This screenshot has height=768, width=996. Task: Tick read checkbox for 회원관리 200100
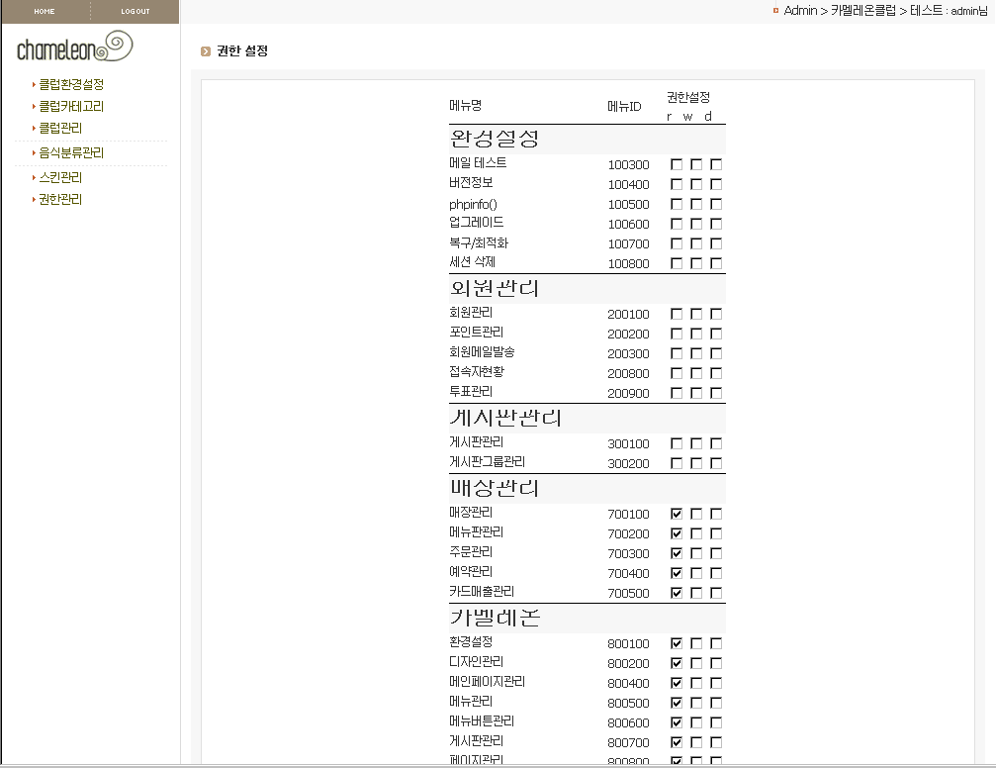[677, 314]
